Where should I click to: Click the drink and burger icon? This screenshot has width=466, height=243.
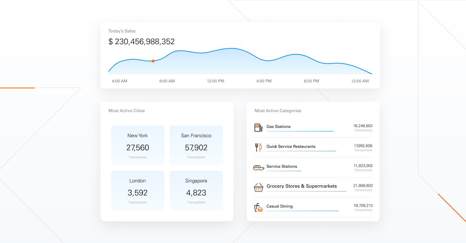[x=258, y=208]
